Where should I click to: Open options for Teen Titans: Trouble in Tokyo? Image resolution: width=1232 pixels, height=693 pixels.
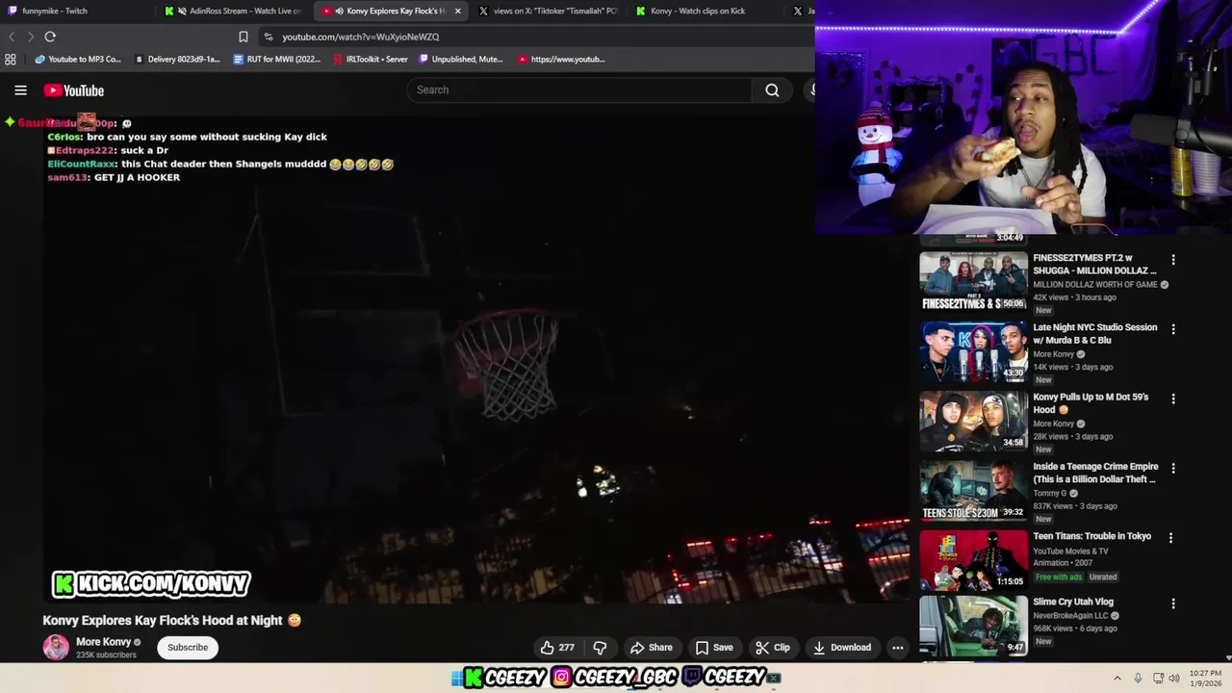[x=1170, y=538]
